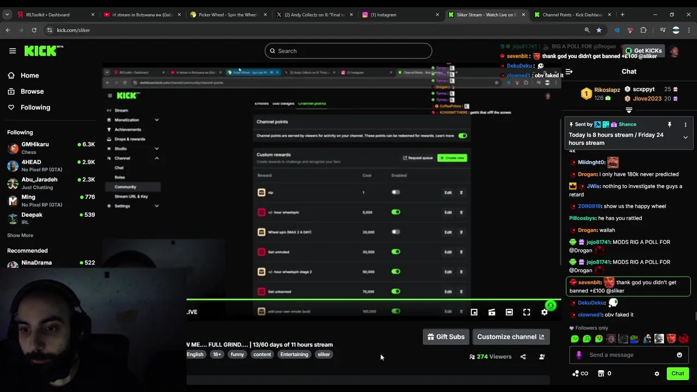Open the chat settings gear icon

coord(657,373)
